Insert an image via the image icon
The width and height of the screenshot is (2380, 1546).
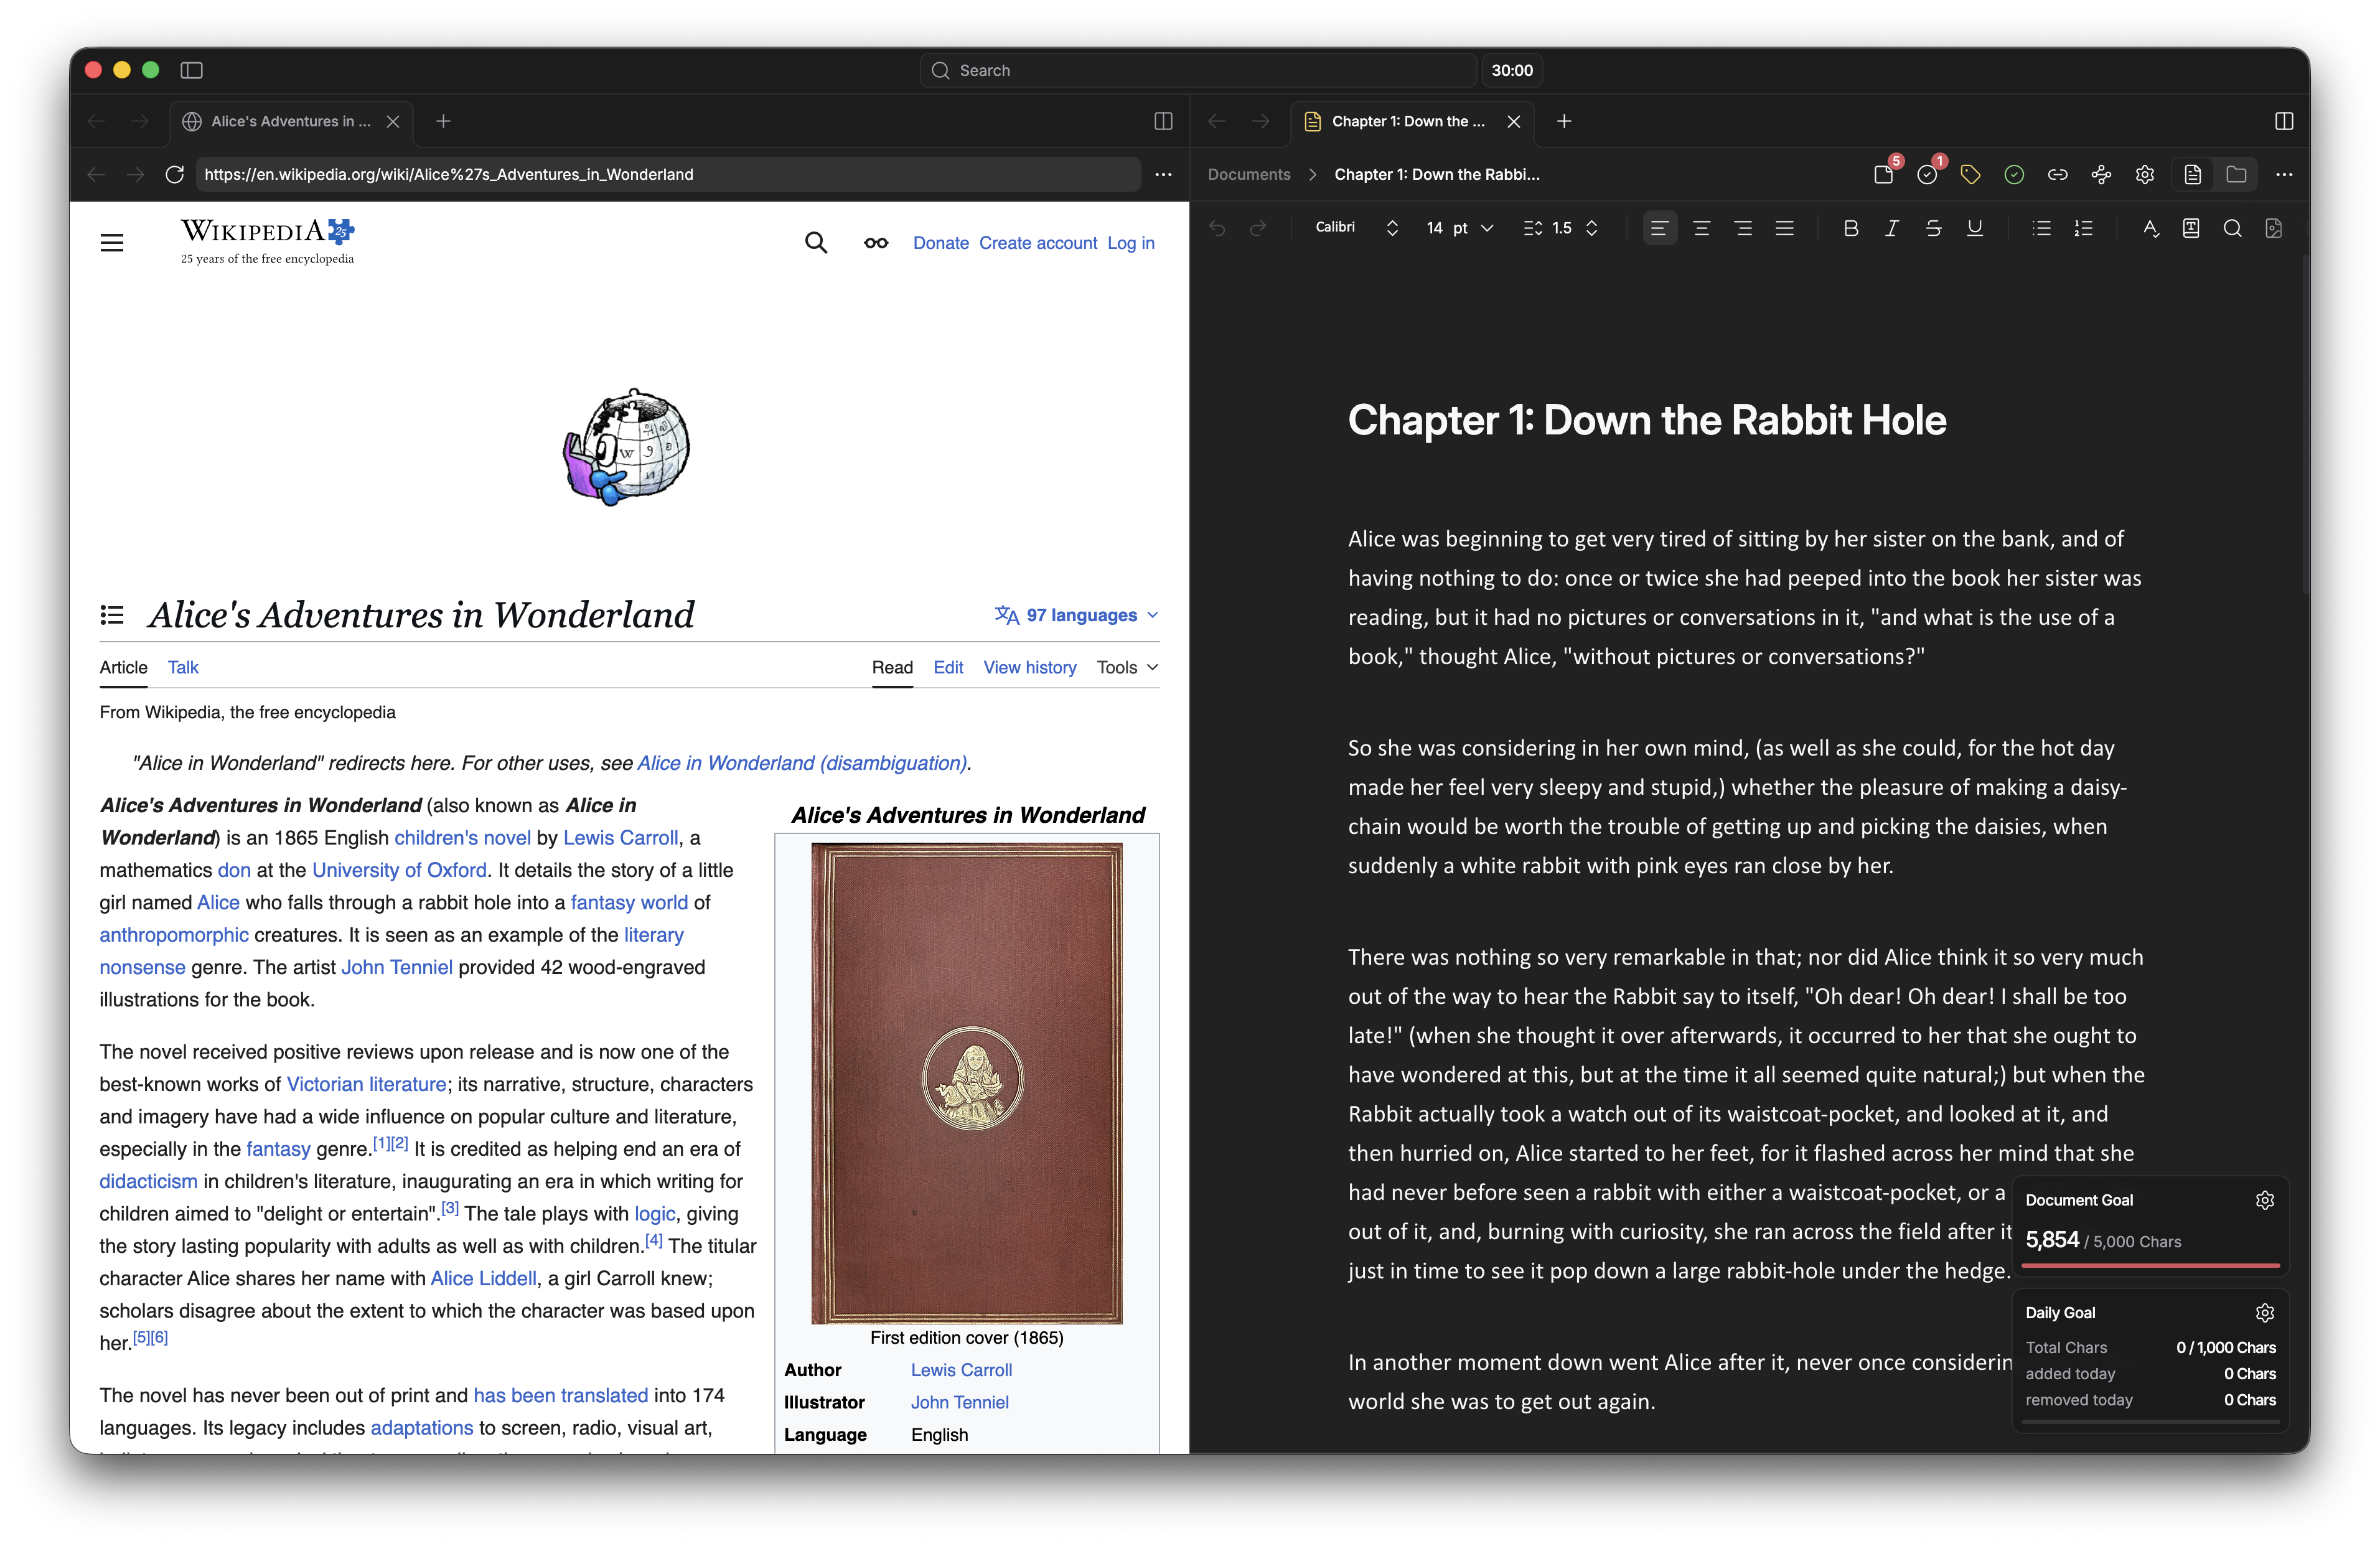coord(2275,229)
